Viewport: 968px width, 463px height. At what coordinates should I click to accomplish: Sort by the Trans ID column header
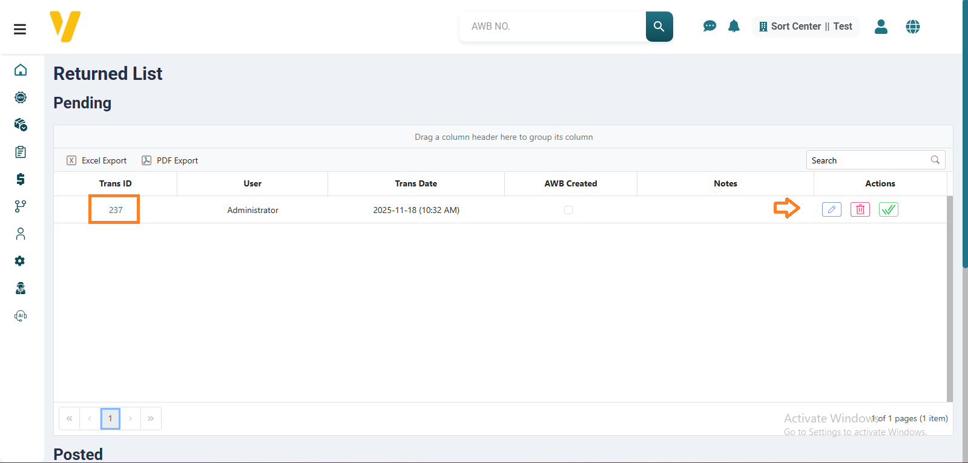point(115,183)
